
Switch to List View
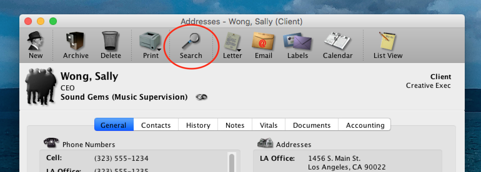click(x=387, y=41)
